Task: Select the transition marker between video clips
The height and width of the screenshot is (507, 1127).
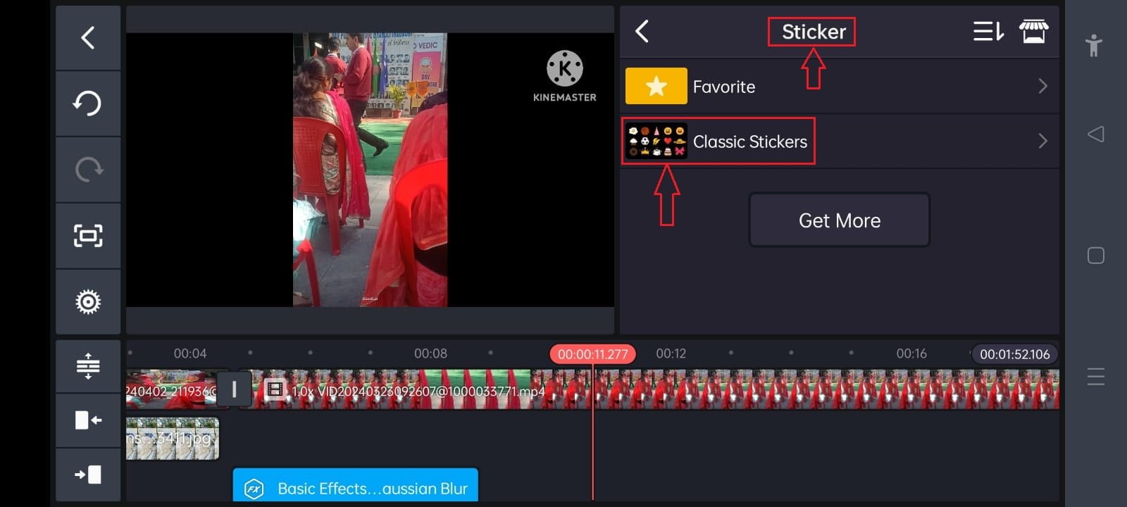Action: [x=234, y=389]
